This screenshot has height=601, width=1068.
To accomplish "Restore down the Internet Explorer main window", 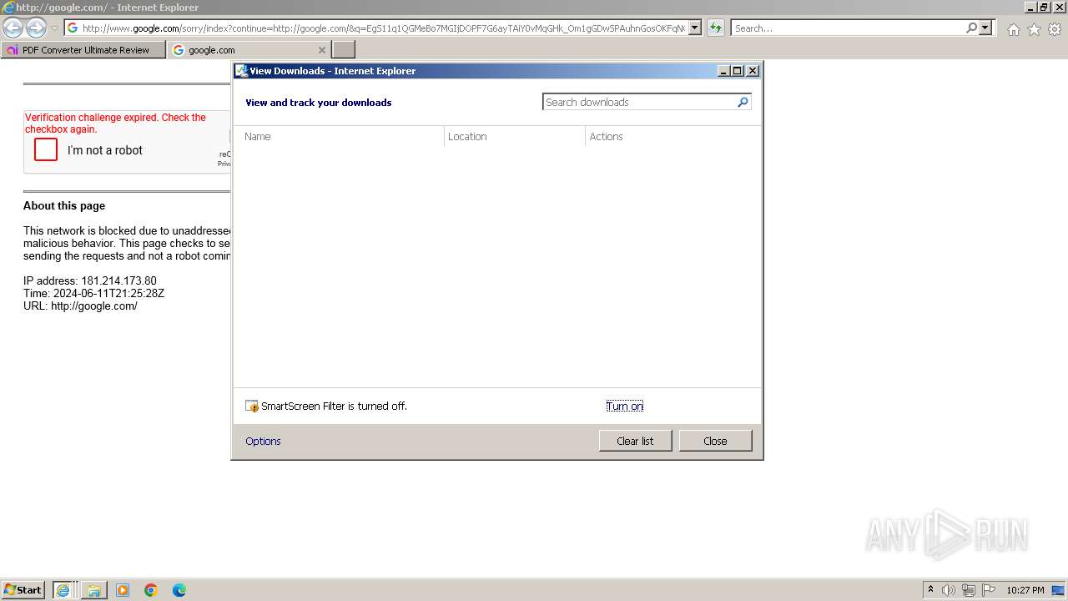I will [x=1044, y=7].
